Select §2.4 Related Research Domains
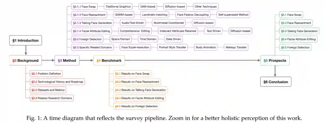This screenshot has width=326, height=123. pyautogui.click(x=52, y=98)
